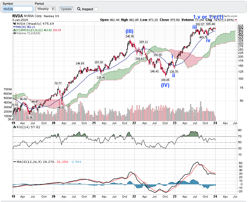Click the red 31.254 MACD signal value

(62, 162)
